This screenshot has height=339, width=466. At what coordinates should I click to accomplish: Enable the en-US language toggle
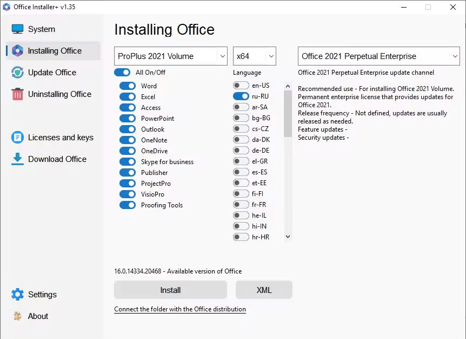[x=241, y=86]
